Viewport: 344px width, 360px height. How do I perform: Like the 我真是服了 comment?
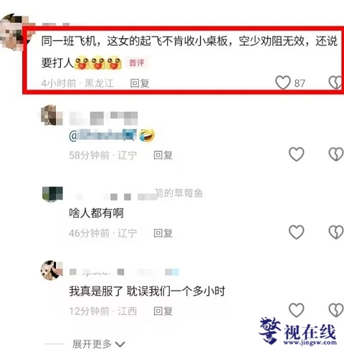coord(297,310)
